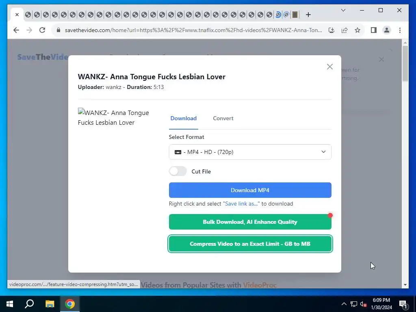Open a new browser tab
The image size is (416, 312).
point(308,15)
